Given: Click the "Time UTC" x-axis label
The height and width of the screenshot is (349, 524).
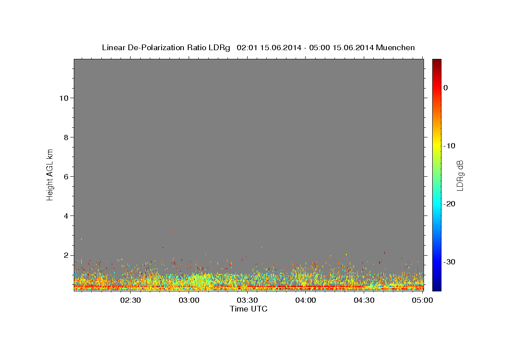Looking at the screenshot, I should (248, 309).
